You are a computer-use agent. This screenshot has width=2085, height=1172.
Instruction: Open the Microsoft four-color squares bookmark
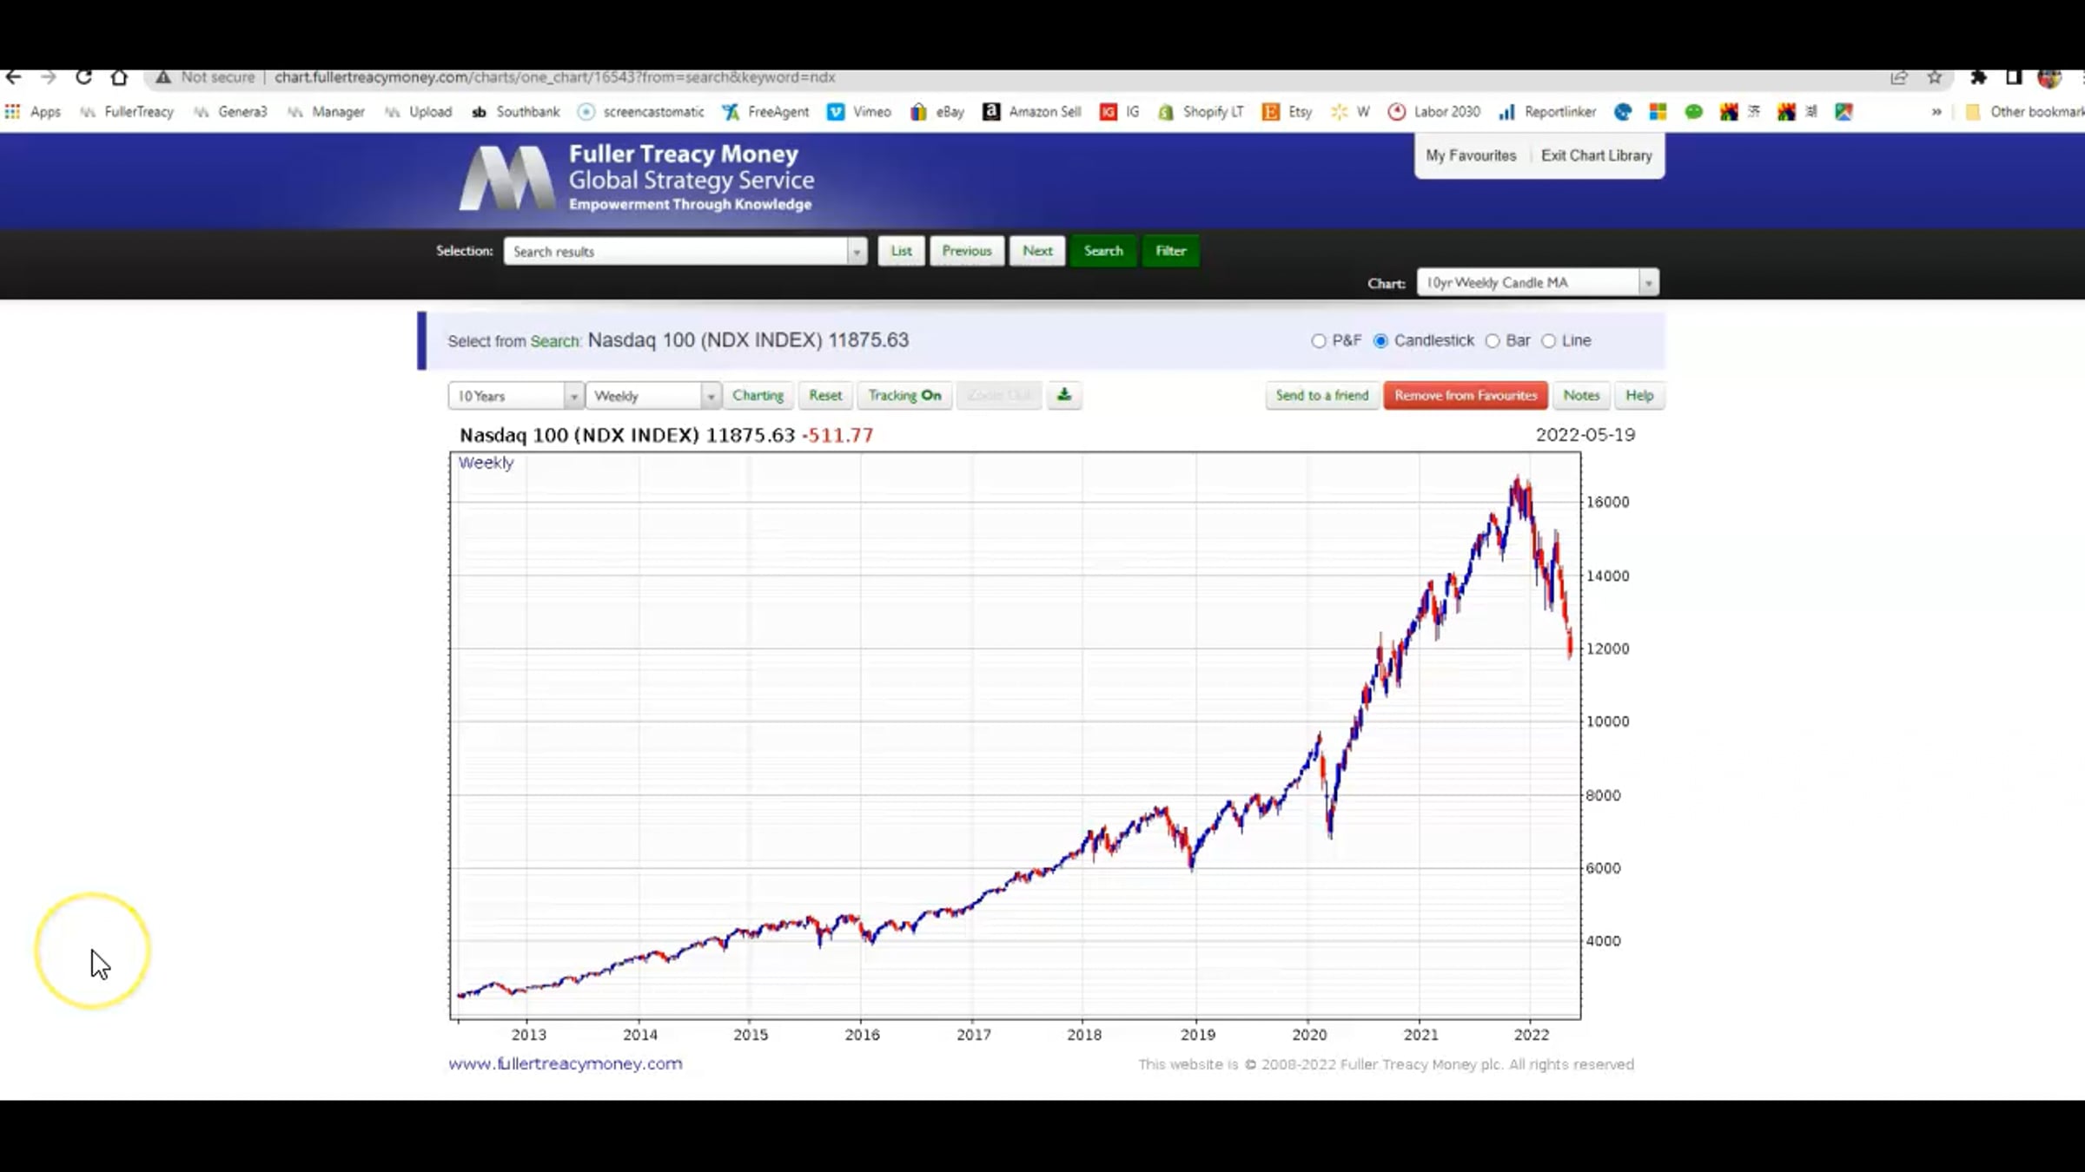coord(1658,112)
